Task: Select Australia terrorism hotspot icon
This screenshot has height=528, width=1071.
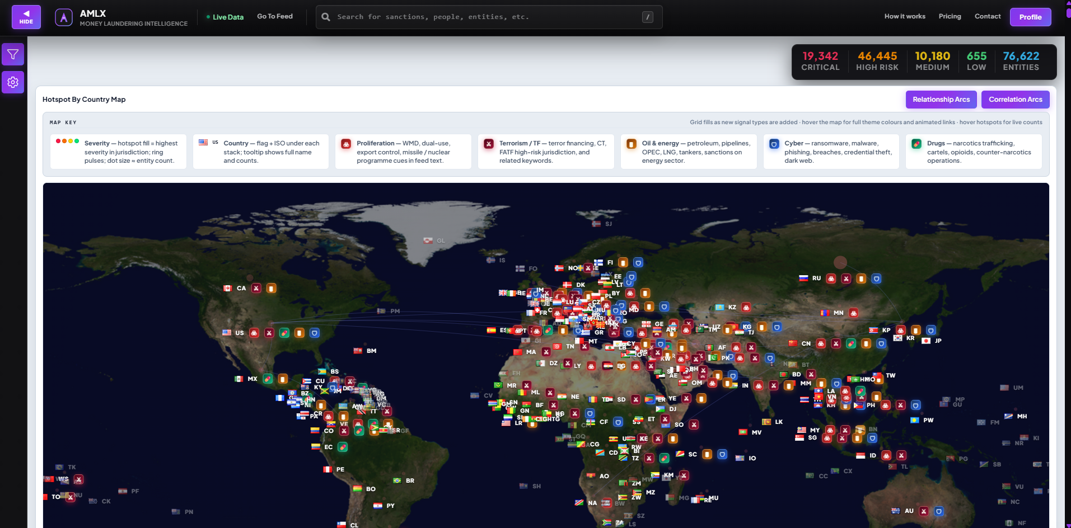Action: 924,511
